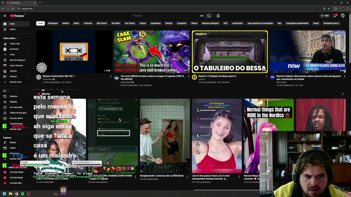351x197 pixels.
Task: Select the Podcasts filter chip
Action: 88,23
